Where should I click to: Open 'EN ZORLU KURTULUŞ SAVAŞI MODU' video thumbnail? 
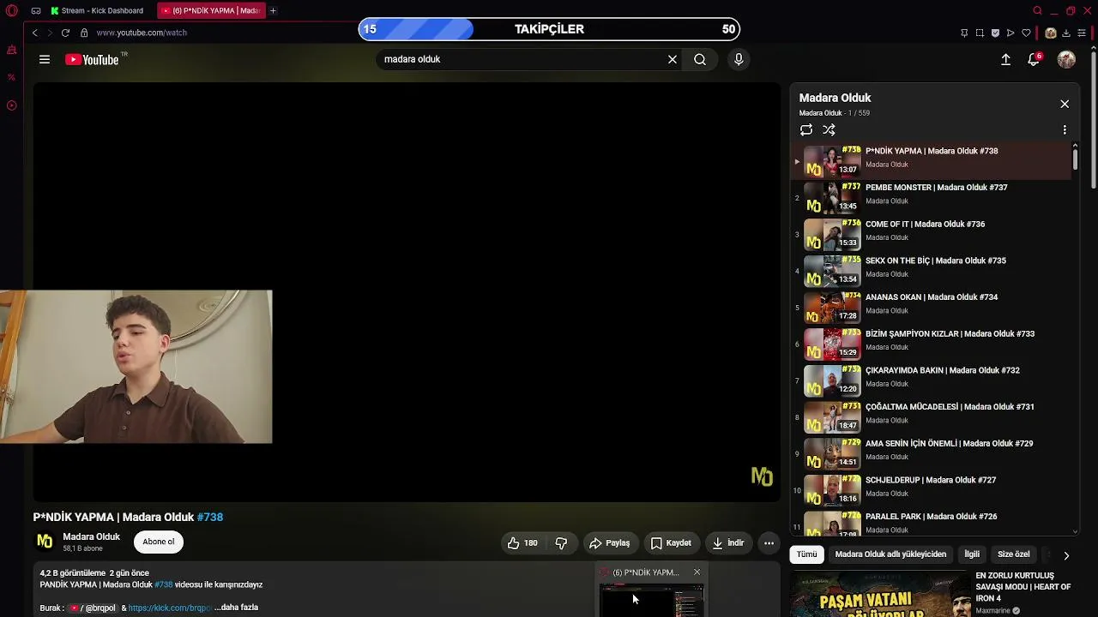879,596
